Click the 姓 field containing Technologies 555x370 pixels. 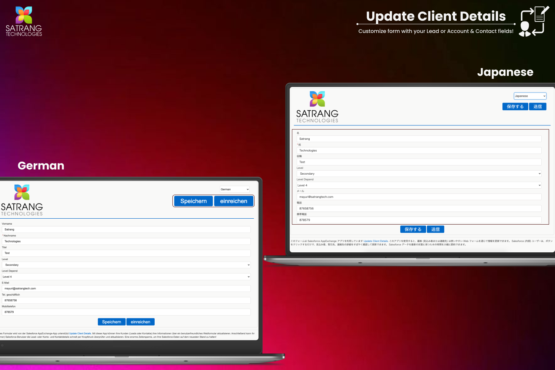tap(419, 151)
